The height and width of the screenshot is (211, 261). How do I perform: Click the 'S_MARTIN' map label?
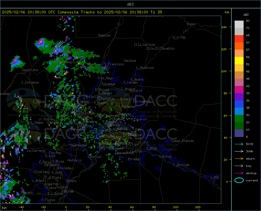click(x=120, y=129)
